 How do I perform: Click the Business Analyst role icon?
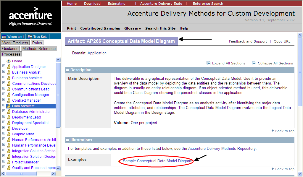coord(9,72)
